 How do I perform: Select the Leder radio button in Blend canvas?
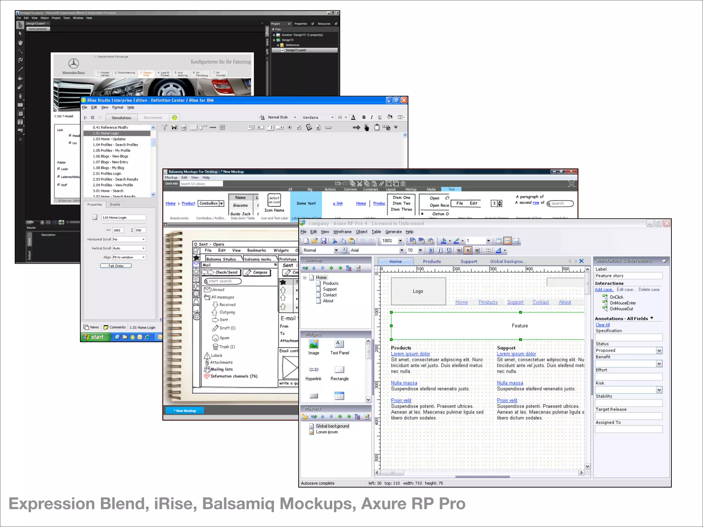[x=59, y=169]
